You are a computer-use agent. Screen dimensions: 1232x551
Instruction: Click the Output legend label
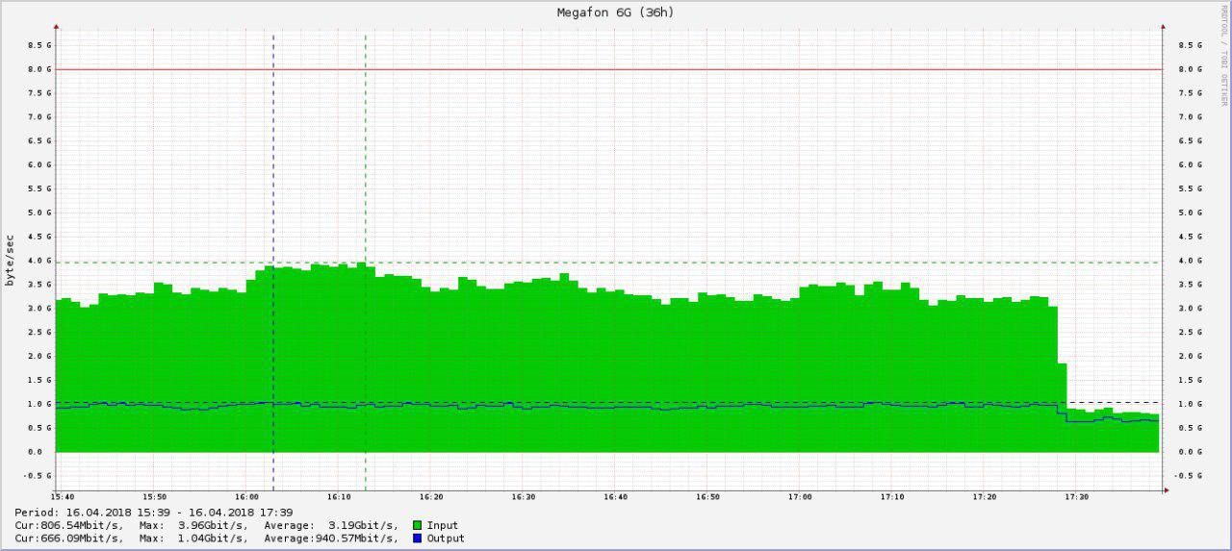(446, 538)
